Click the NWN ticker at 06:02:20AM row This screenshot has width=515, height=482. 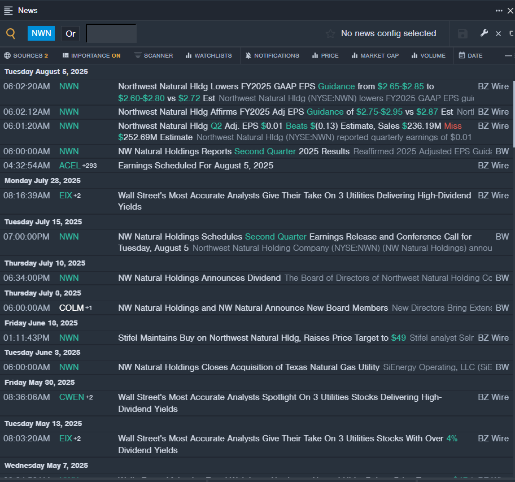coord(69,86)
